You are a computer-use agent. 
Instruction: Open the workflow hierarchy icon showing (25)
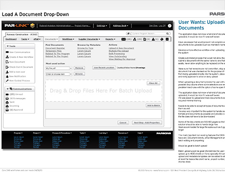(x=135, y=39)
